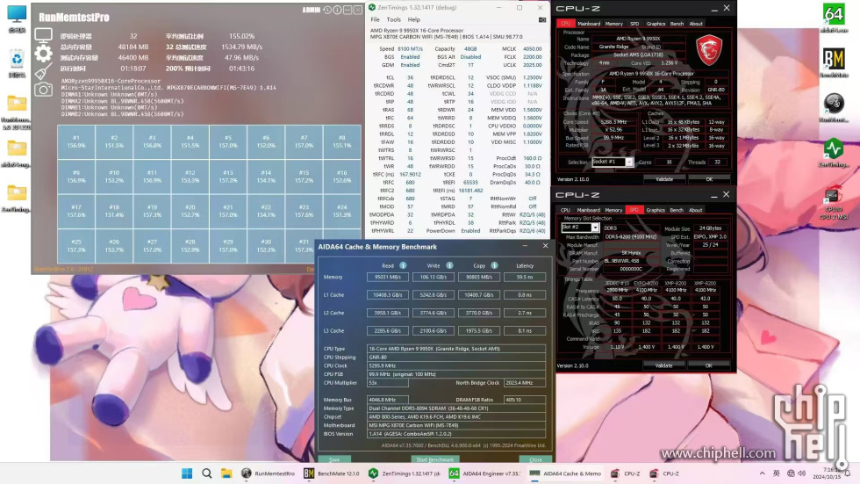Expand the Slot #2 memory slot dropdown

point(595,228)
